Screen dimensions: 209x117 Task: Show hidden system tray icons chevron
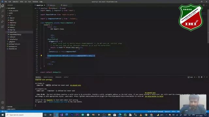click(x=166, y=115)
